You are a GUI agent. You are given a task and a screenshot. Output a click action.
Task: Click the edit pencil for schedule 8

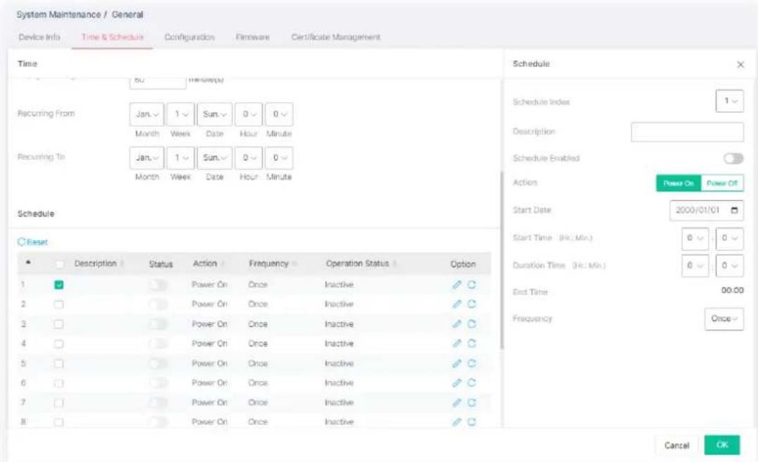coord(456,422)
